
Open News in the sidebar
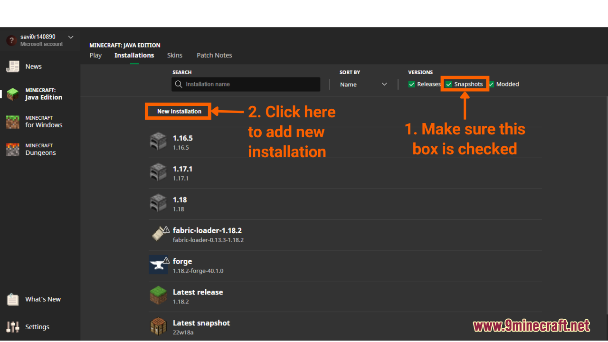pos(34,66)
